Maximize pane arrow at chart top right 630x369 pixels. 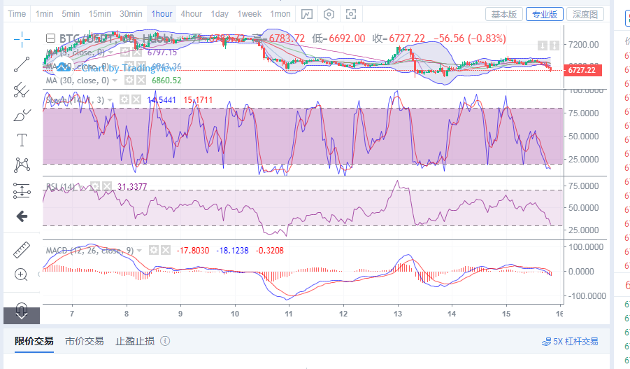tap(554, 45)
